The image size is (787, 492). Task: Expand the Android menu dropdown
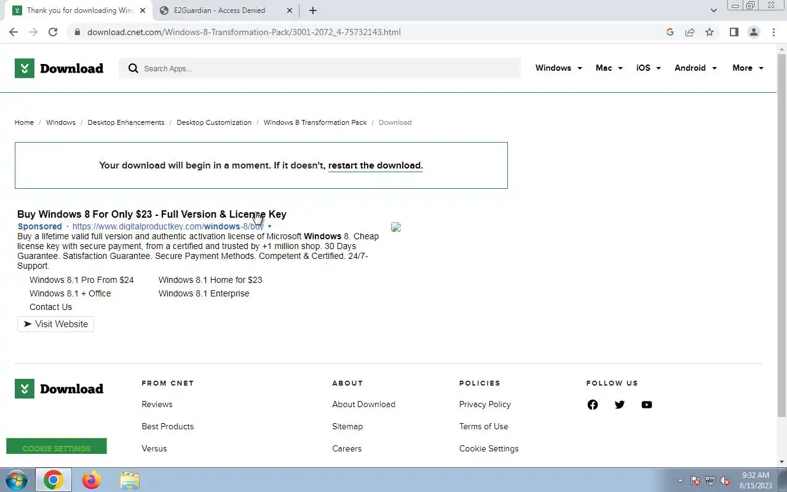(x=695, y=68)
